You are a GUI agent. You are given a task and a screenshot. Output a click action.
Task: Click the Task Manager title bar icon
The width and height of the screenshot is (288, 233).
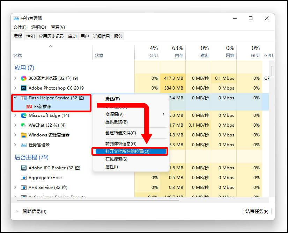coord(16,18)
